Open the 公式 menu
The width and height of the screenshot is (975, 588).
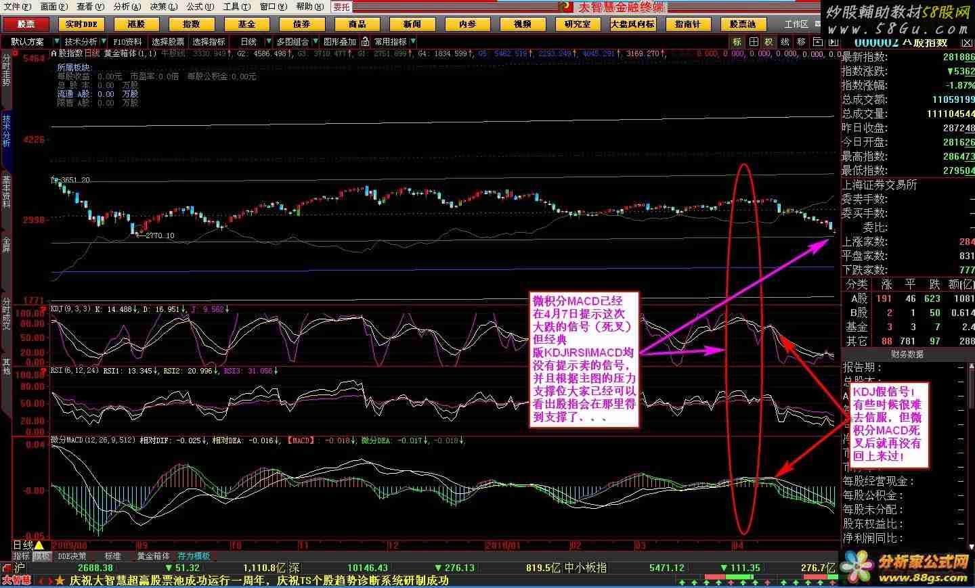tap(200, 7)
